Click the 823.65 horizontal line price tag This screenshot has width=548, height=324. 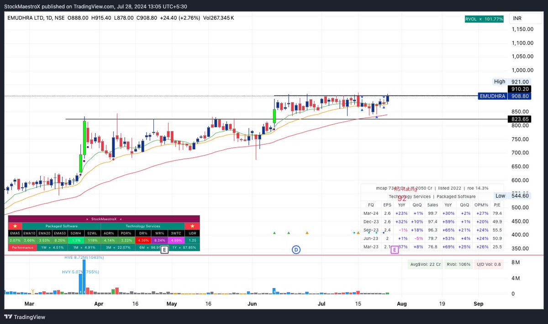point(519,119)
